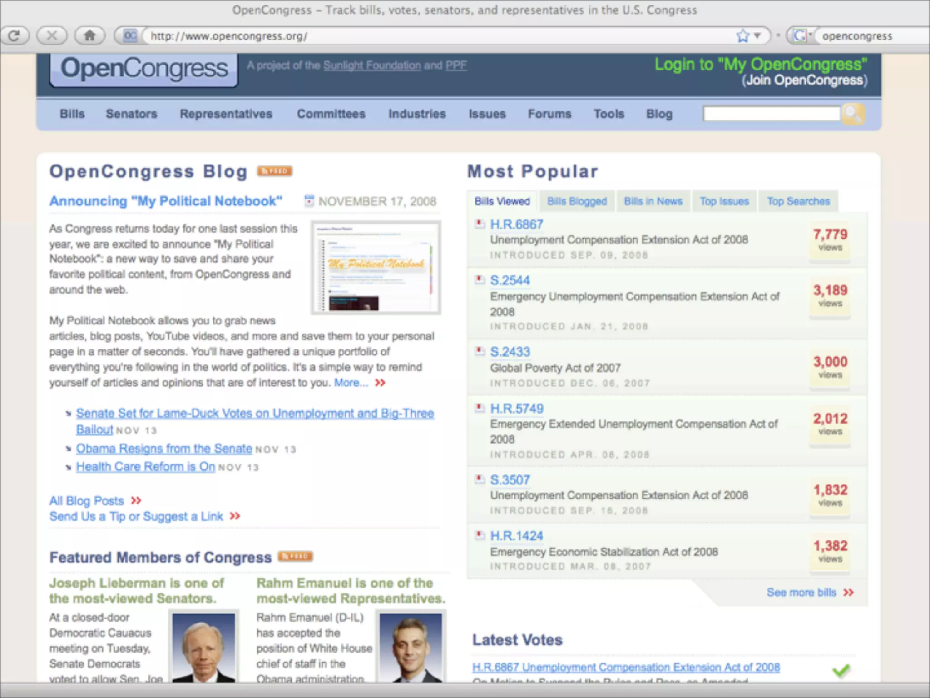Expand bookmark dropdown arrow in address bar
The image size is (930, 698).
point(757,35)
